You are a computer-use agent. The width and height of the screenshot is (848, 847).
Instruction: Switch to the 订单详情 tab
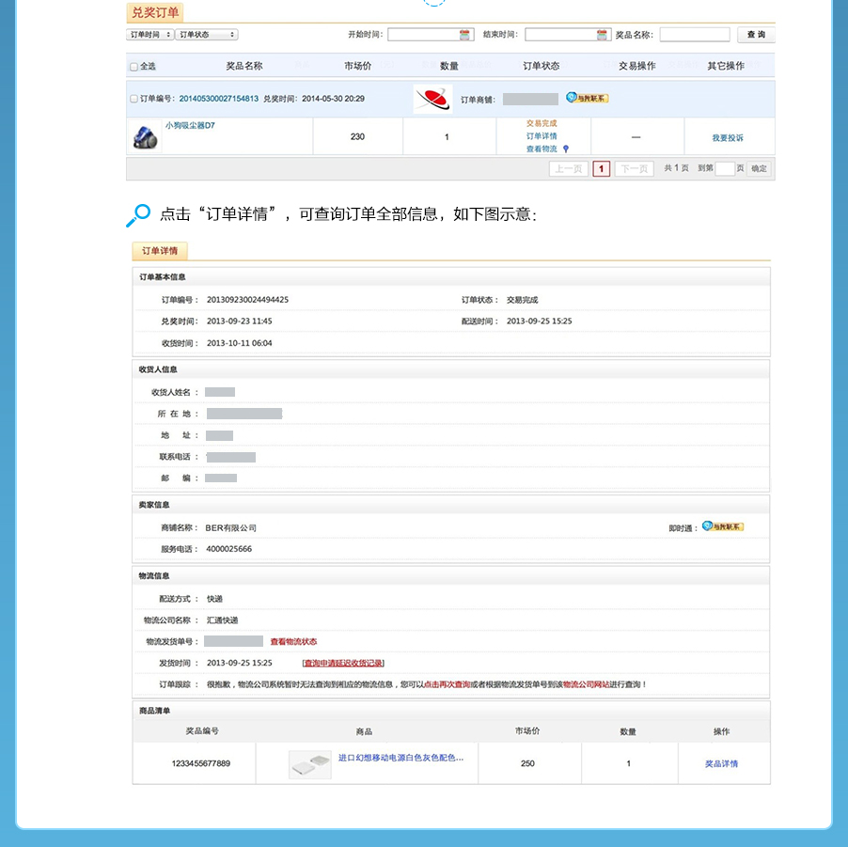coord(160,251)
